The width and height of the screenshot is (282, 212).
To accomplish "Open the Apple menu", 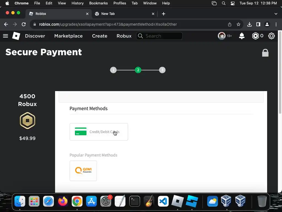I will (7, 3).
